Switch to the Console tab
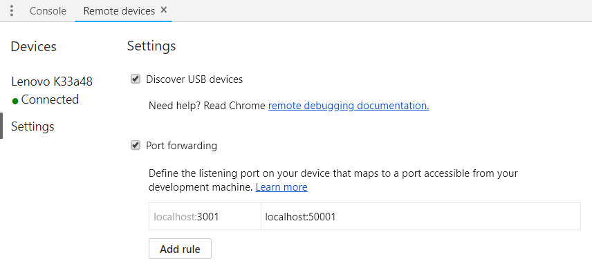This screenshot has height=277, width=592. coord(48,11)
